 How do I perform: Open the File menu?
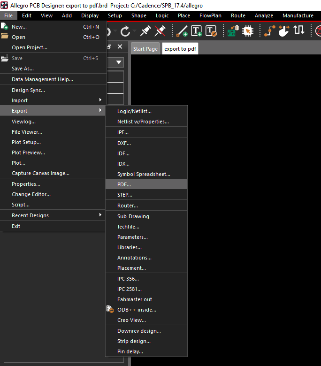(x=8, y=15)
